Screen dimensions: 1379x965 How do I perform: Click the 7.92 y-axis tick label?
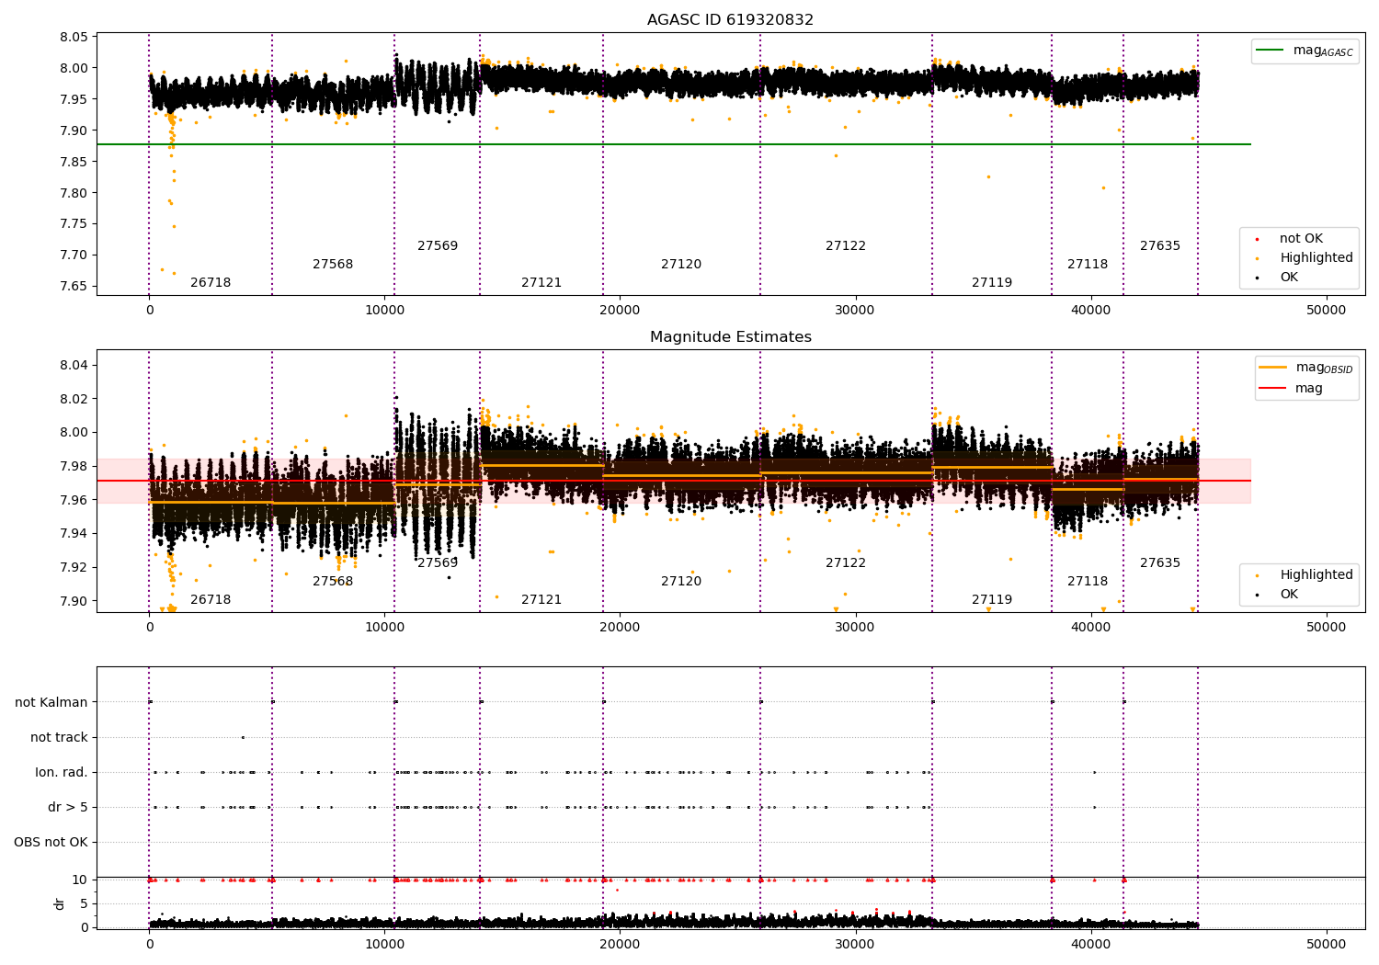coord(74,568)
